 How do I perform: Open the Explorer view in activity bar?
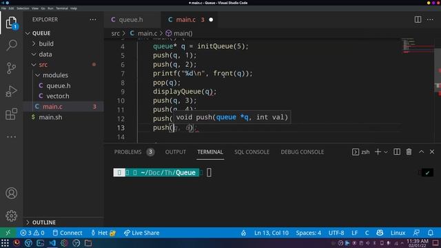tap(11, 23)
